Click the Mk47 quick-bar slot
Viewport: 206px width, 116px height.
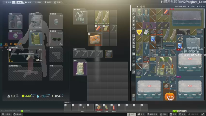tap(82, 107)
